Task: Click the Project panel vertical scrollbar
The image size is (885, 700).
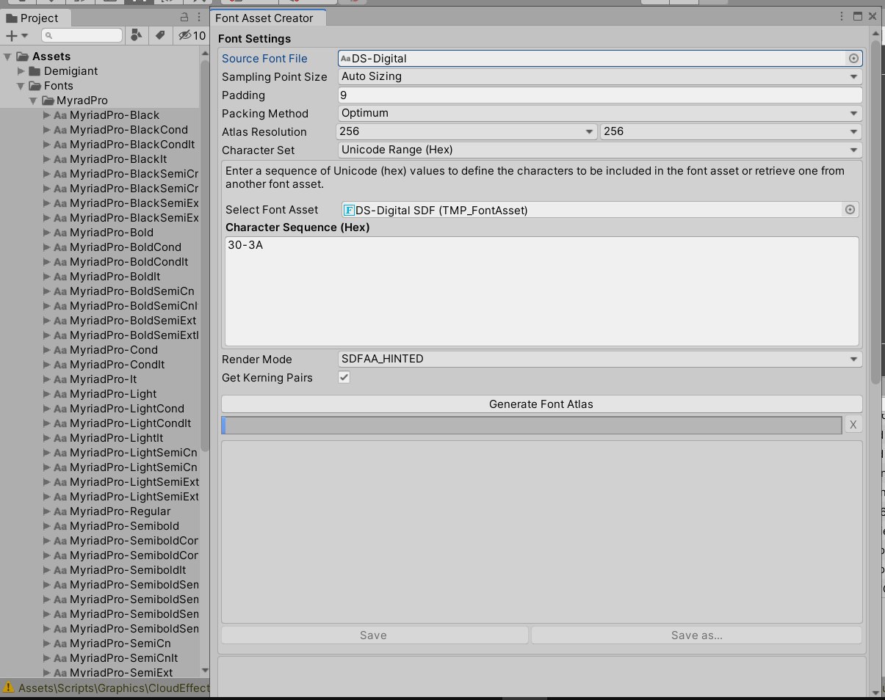Action: pyautogui.click(x=205, y=257)
